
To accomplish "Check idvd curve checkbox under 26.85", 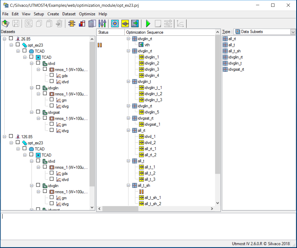I will pos(52,81).
